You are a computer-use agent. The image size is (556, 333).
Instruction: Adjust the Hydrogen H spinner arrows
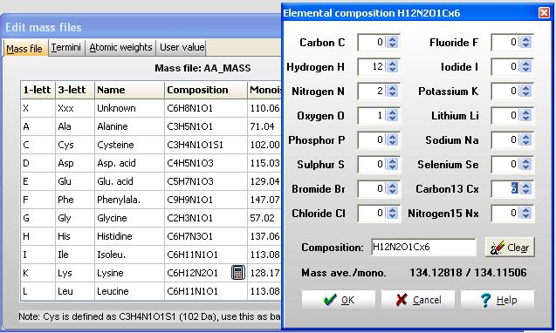tap(392, 67)
